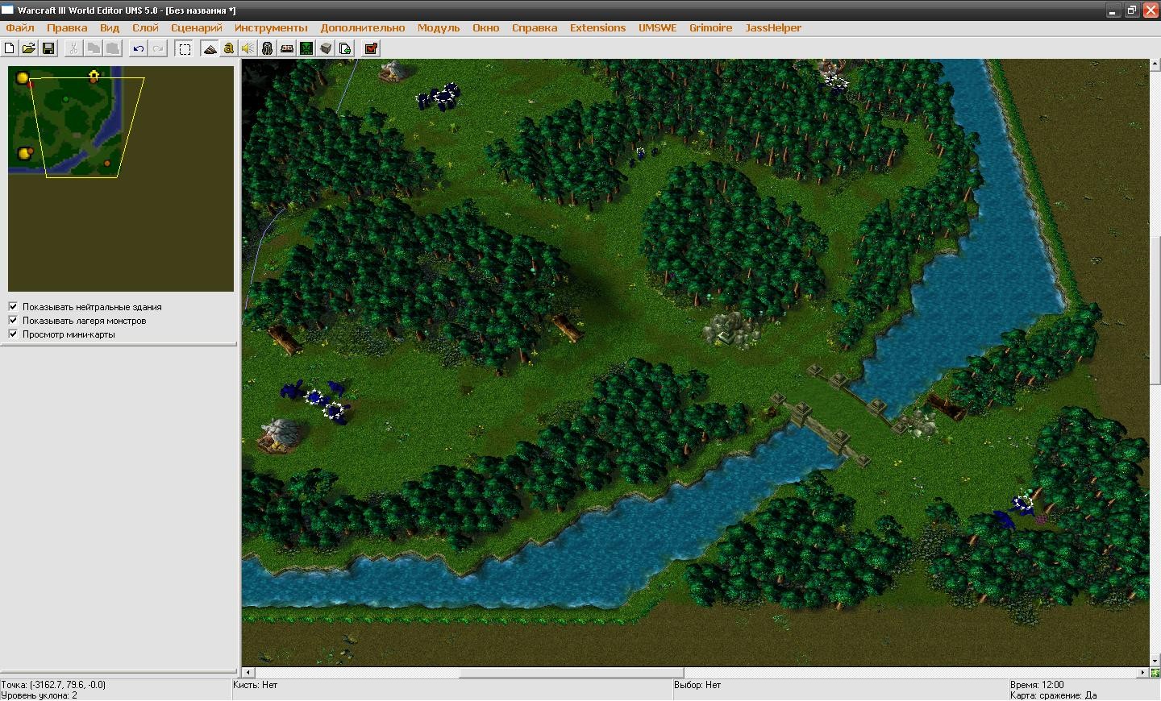Click the Copy toolbar icon
The width and height of the screenshot is (1161, 701).
[x=93, y=48]
